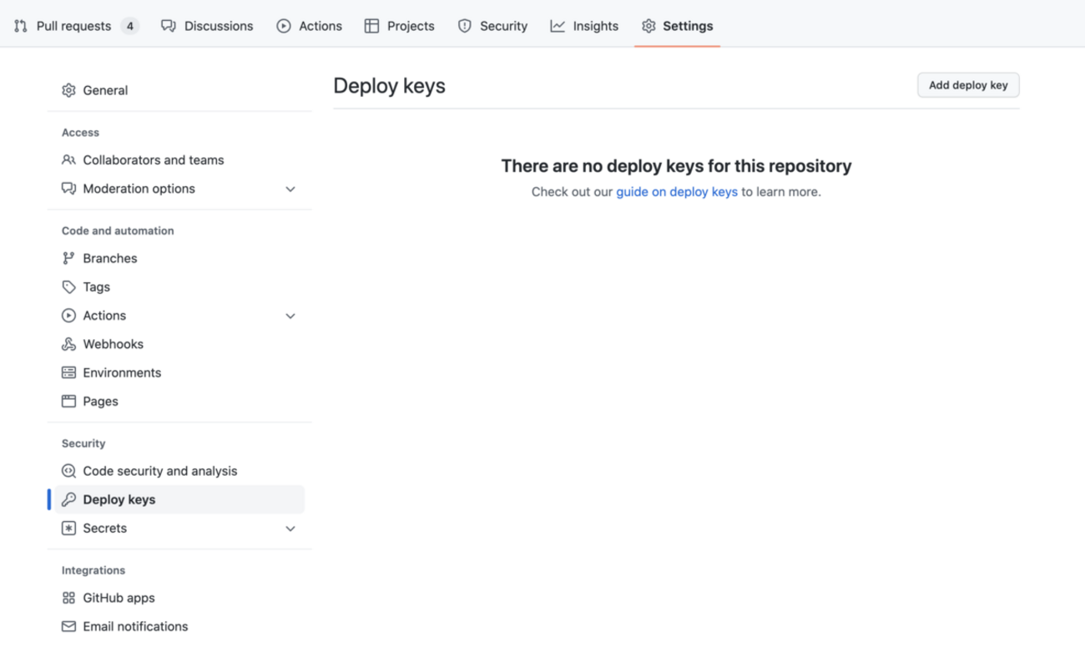Click the pull requests icon in the top bar

20,25
